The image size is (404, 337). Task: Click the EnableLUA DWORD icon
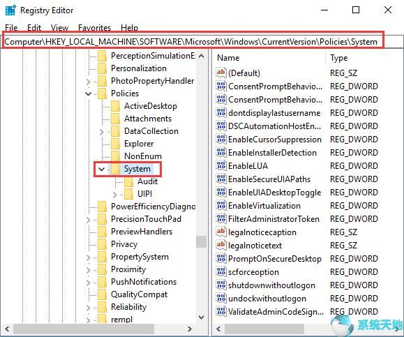pos(220,165)
